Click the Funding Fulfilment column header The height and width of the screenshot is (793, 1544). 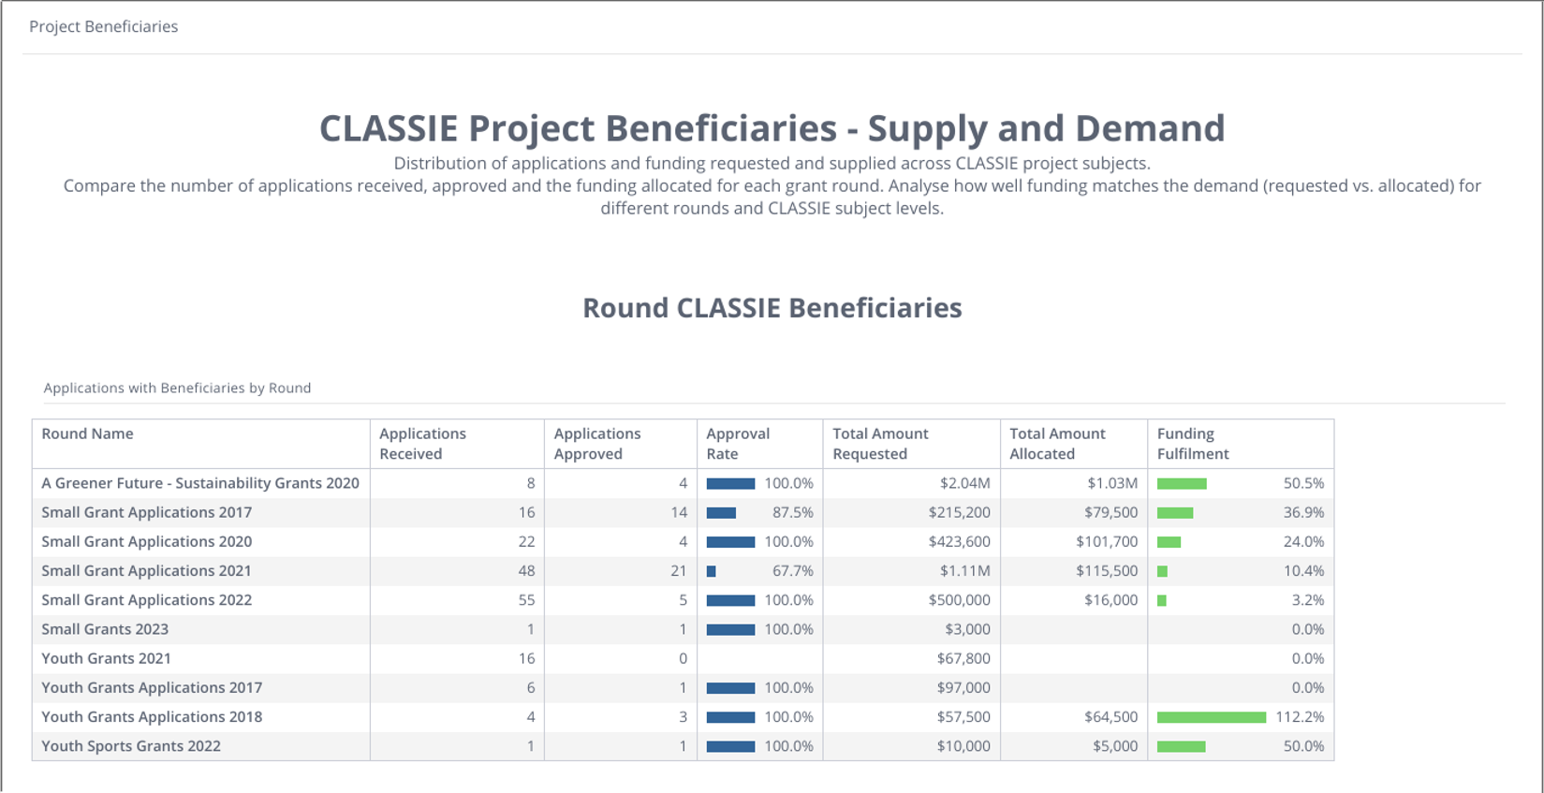[1192, 444]
